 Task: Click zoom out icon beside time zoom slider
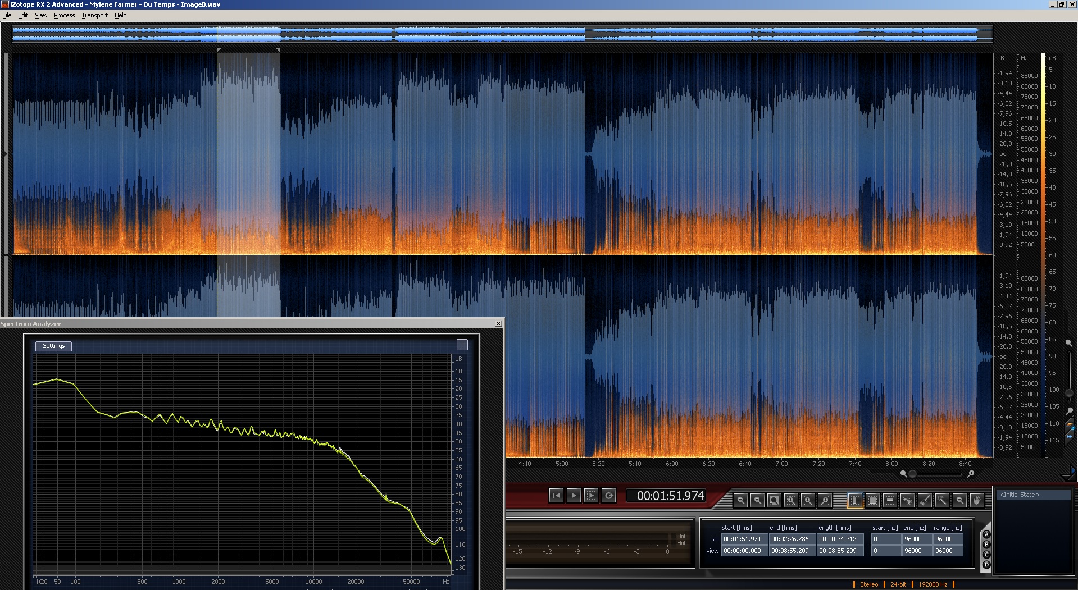(903, 474)
